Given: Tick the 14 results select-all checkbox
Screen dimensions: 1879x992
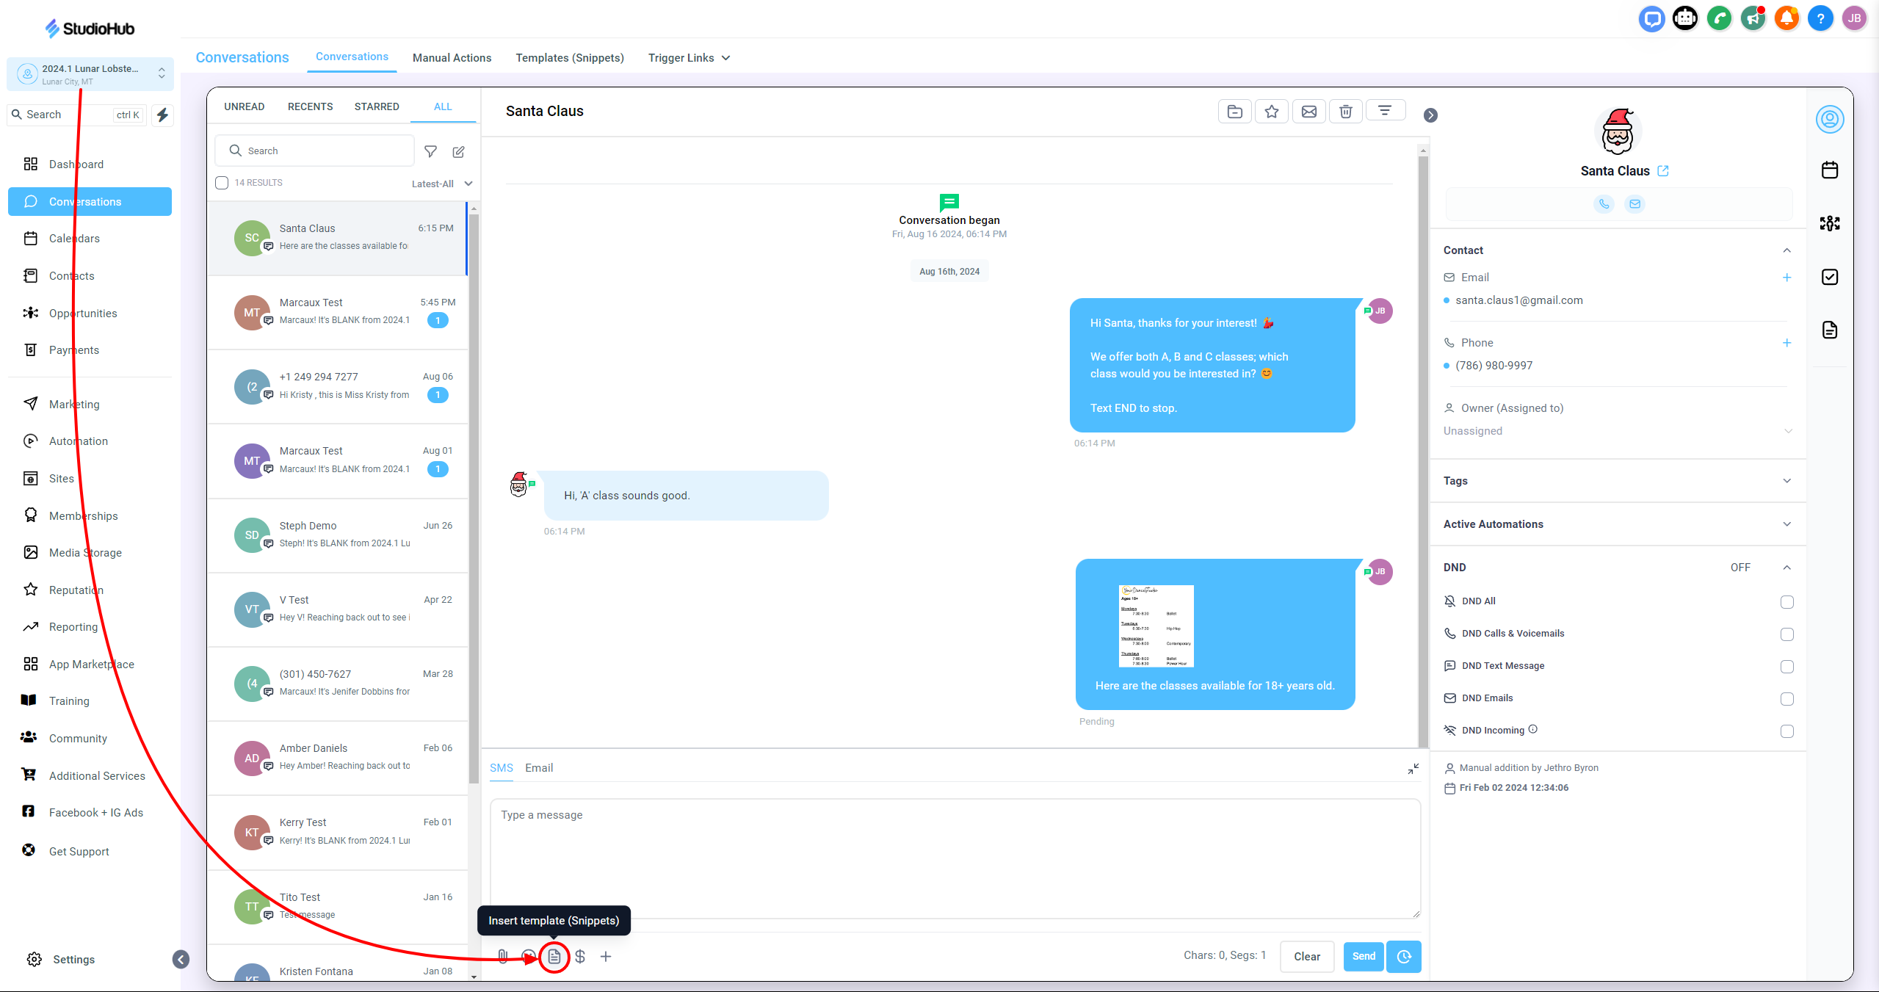Looking at the screenshot, I should point(222,183).
